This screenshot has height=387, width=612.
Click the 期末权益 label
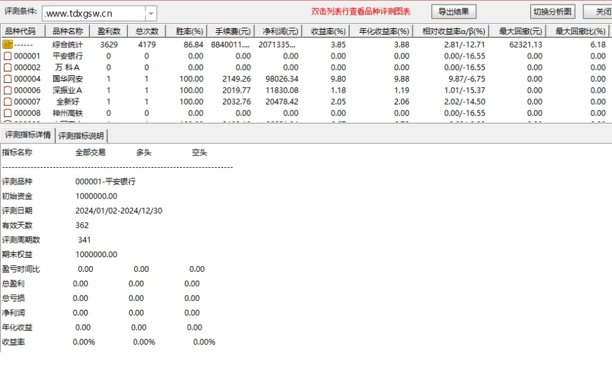[x=17, y=255]
